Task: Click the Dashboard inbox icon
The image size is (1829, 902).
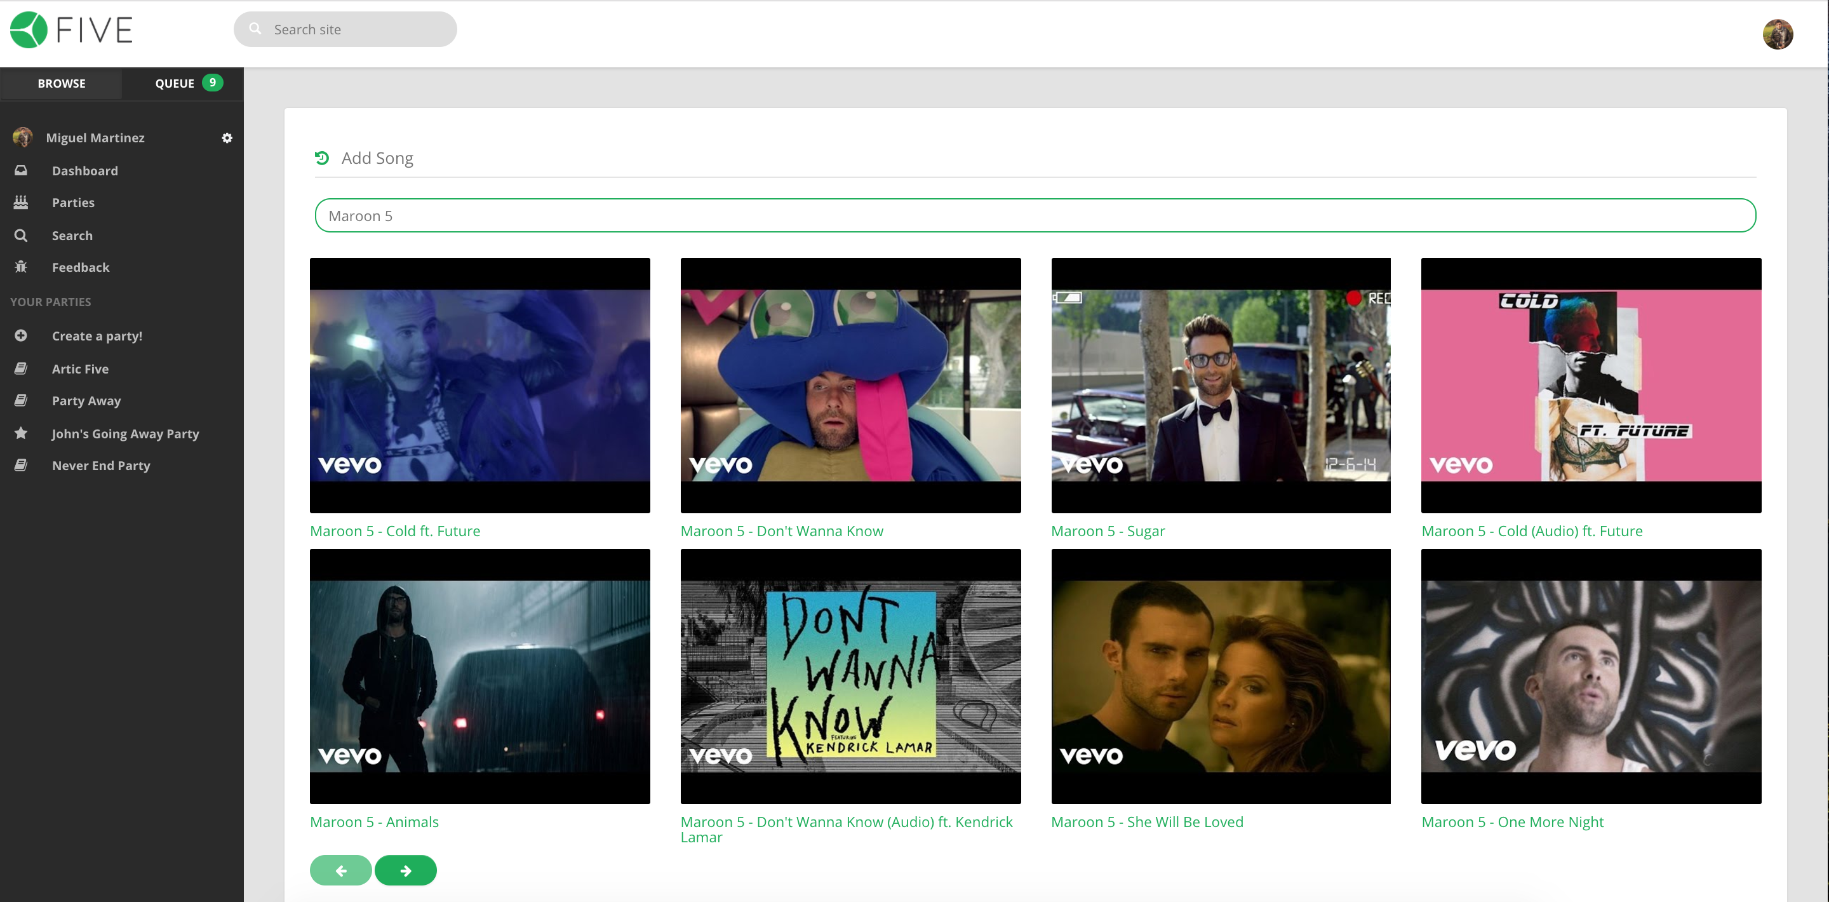Action: click(x=22, y=170)
